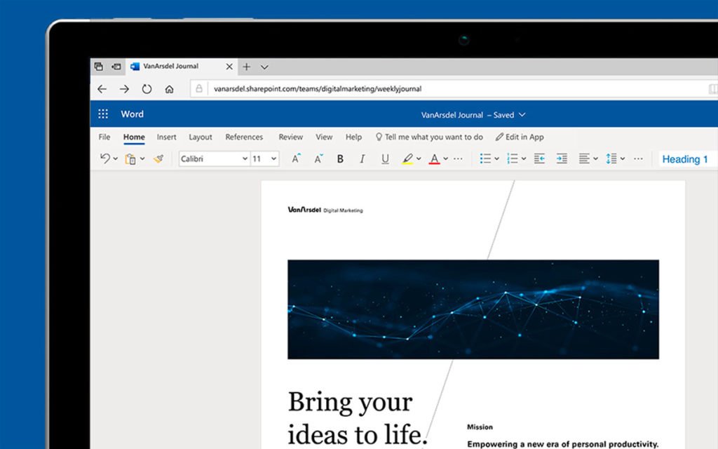The width and height of the screenshot is (718, 449).
Task: Select the Format Painter brush
Action: coord(158,159)
